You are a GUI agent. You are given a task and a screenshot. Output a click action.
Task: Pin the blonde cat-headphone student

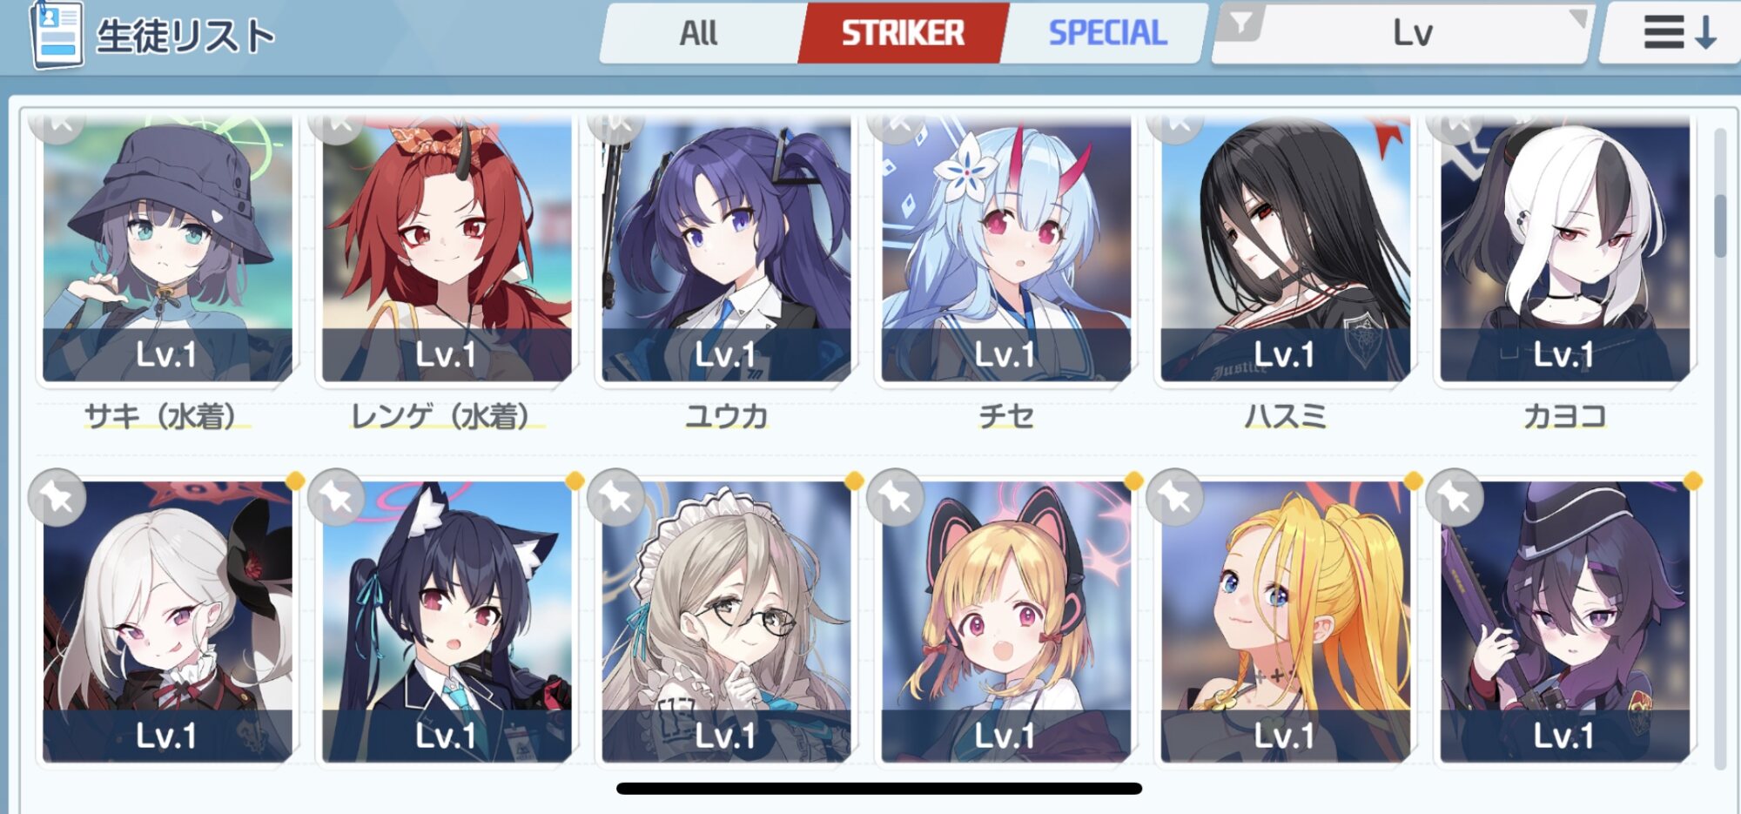click(896, 497)
